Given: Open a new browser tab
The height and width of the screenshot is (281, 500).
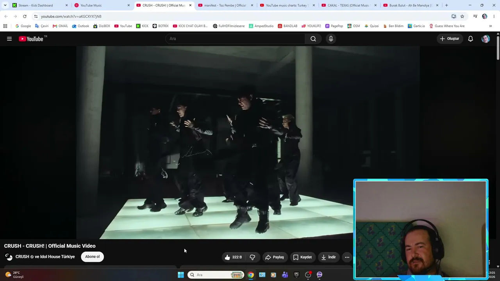Looking at the screenshot, I should tap(446, 5).
